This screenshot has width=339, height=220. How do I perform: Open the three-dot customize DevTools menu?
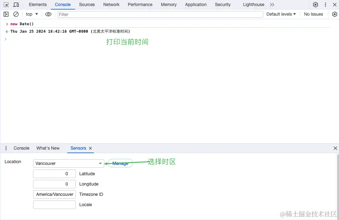[325, 5]
